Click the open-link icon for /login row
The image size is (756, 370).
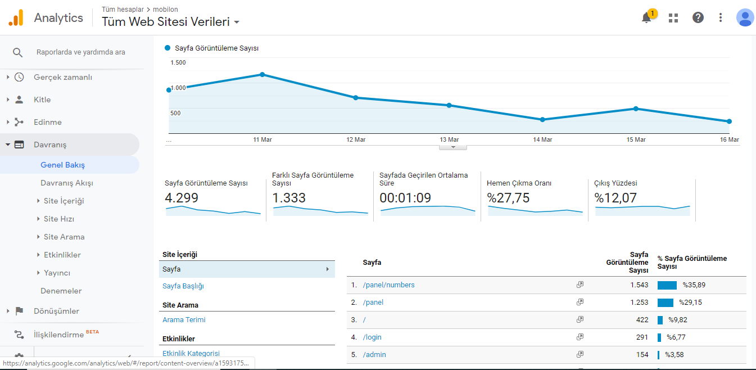[580, 337]
